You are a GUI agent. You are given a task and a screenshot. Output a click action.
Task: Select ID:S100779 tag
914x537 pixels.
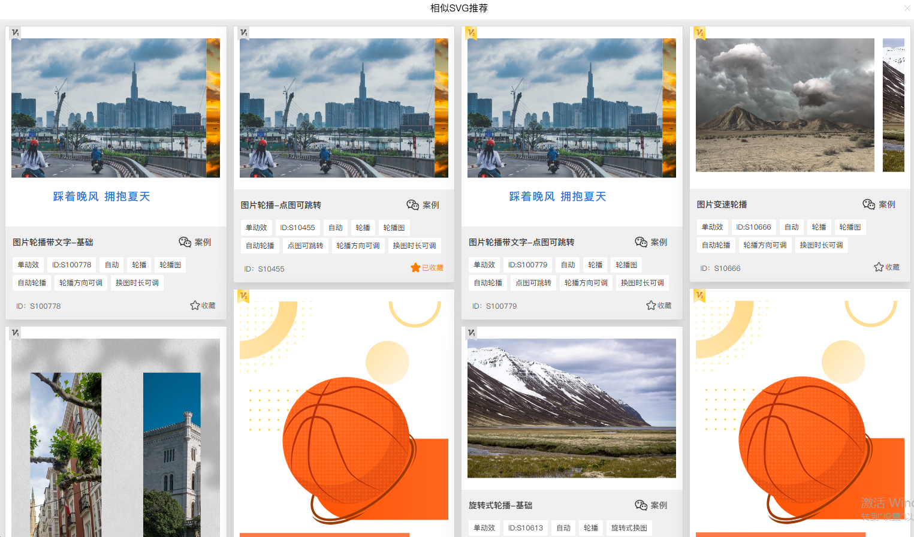click(x=528, y=265)
